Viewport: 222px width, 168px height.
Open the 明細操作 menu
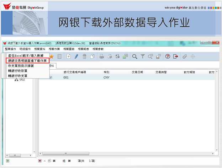(x=25, y=49)
